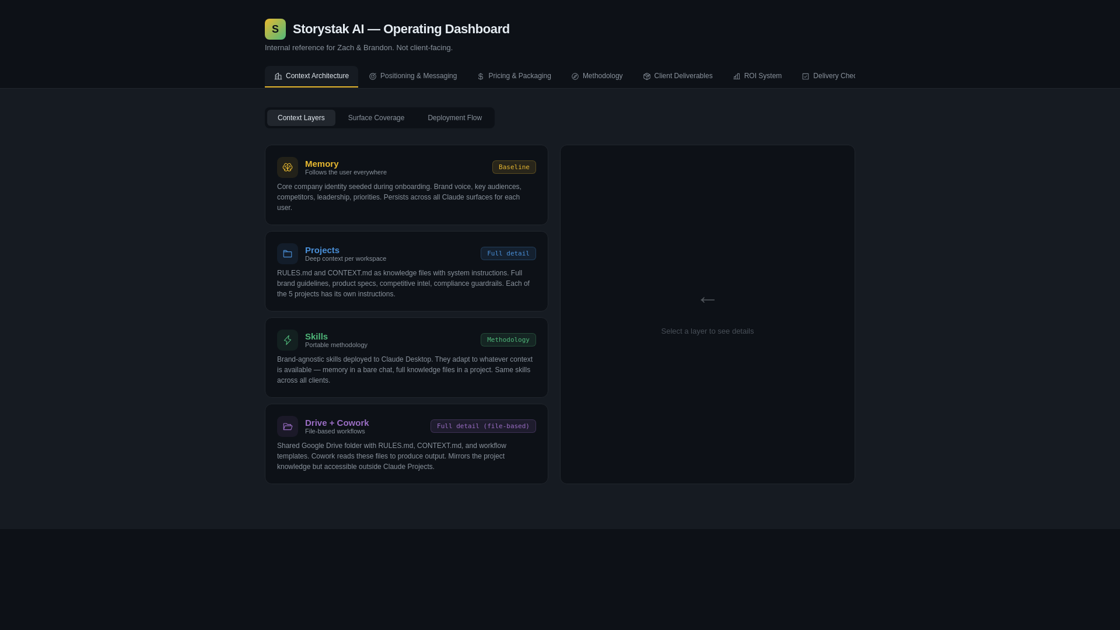Viewport: 1120px width, 630px height.
Task: Switch to Positioning & Messaging tab
Action: pos(413,76)
